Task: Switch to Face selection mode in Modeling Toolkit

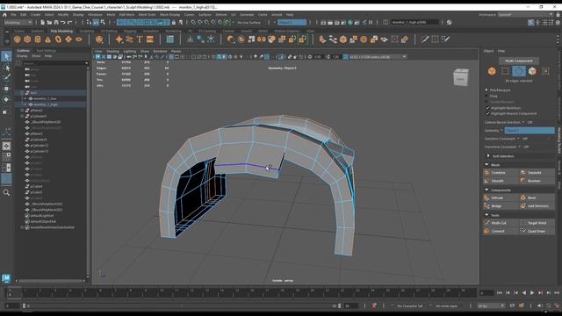Action: (x=532, y=71)
